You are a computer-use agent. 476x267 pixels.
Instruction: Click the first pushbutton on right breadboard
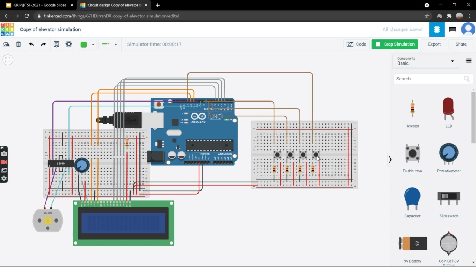(x=277, y=155)
